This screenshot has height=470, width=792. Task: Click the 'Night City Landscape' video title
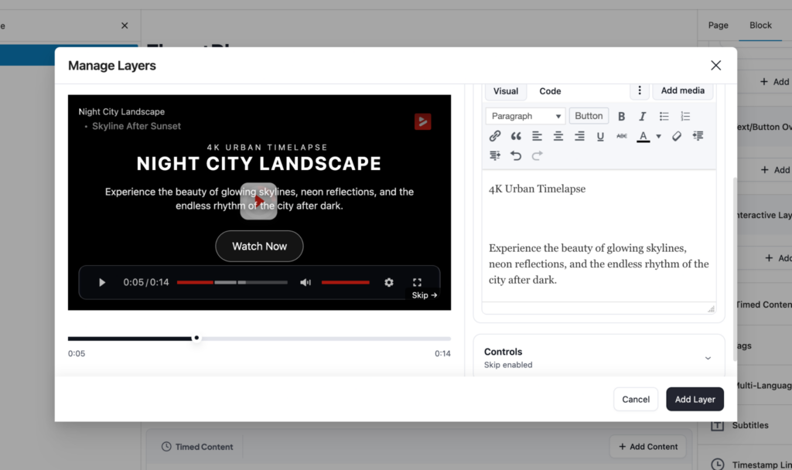[x=121, y=111]
